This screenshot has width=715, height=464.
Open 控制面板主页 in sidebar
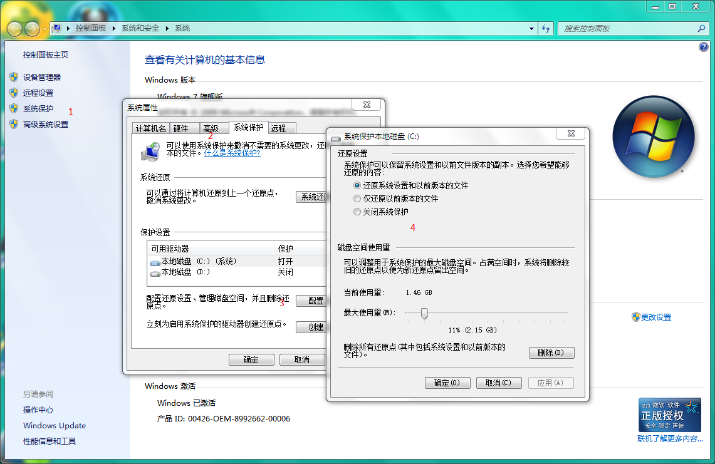click(x=46, y=54)
